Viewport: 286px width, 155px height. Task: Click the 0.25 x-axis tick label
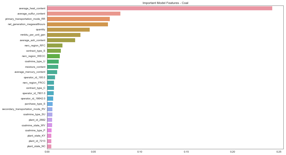[279, 152]
